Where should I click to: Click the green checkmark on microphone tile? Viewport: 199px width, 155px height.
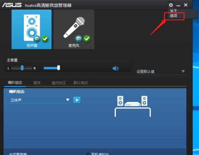[87, 39]
